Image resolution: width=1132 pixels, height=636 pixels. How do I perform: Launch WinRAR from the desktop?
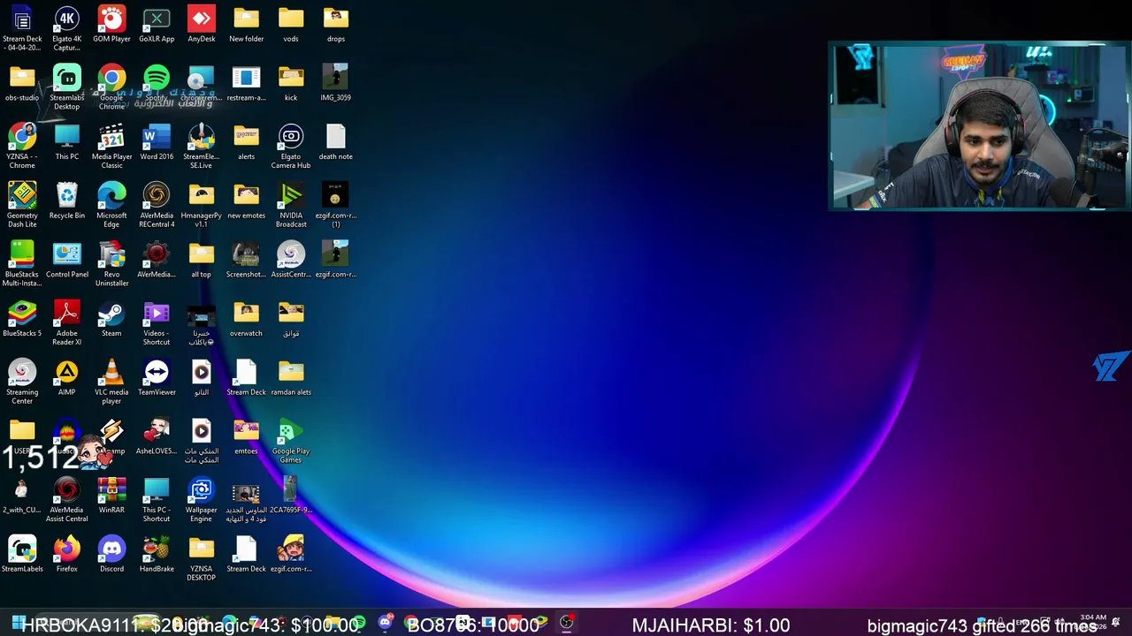[x=111, y=496]
